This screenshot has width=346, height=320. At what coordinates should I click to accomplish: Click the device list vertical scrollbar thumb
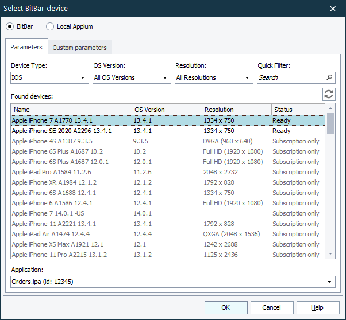[330, 123]
